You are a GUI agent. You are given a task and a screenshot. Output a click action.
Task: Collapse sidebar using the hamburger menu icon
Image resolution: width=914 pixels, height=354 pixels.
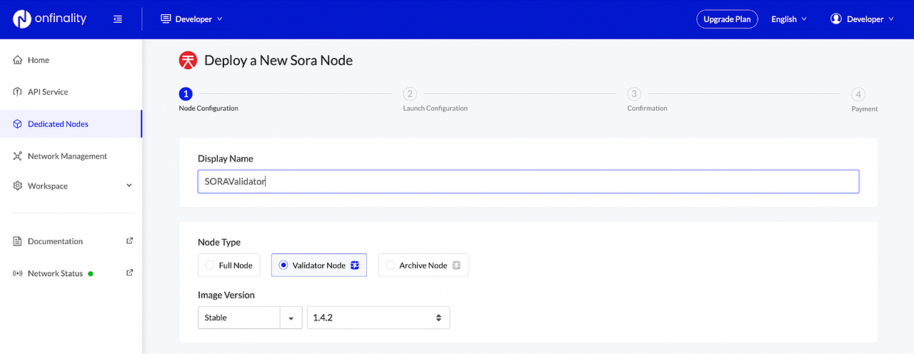pos(118,19)
